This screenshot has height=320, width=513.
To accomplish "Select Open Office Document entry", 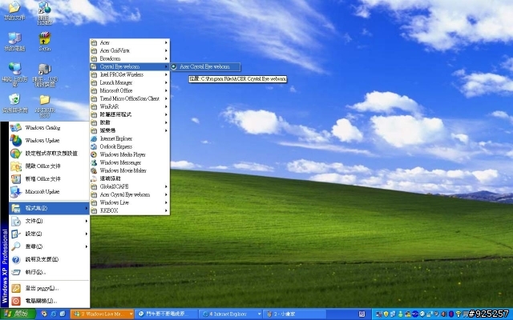I will point(49,166).
